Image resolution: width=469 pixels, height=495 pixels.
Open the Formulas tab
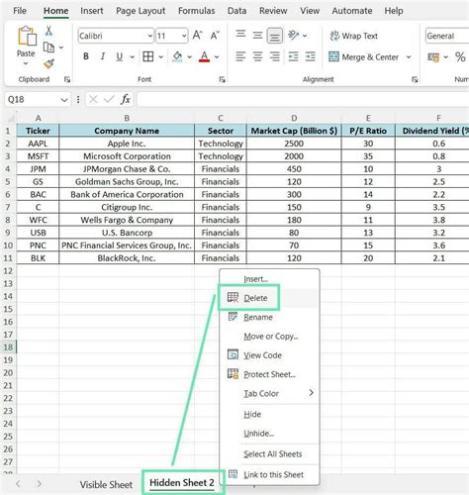[196, 11]
